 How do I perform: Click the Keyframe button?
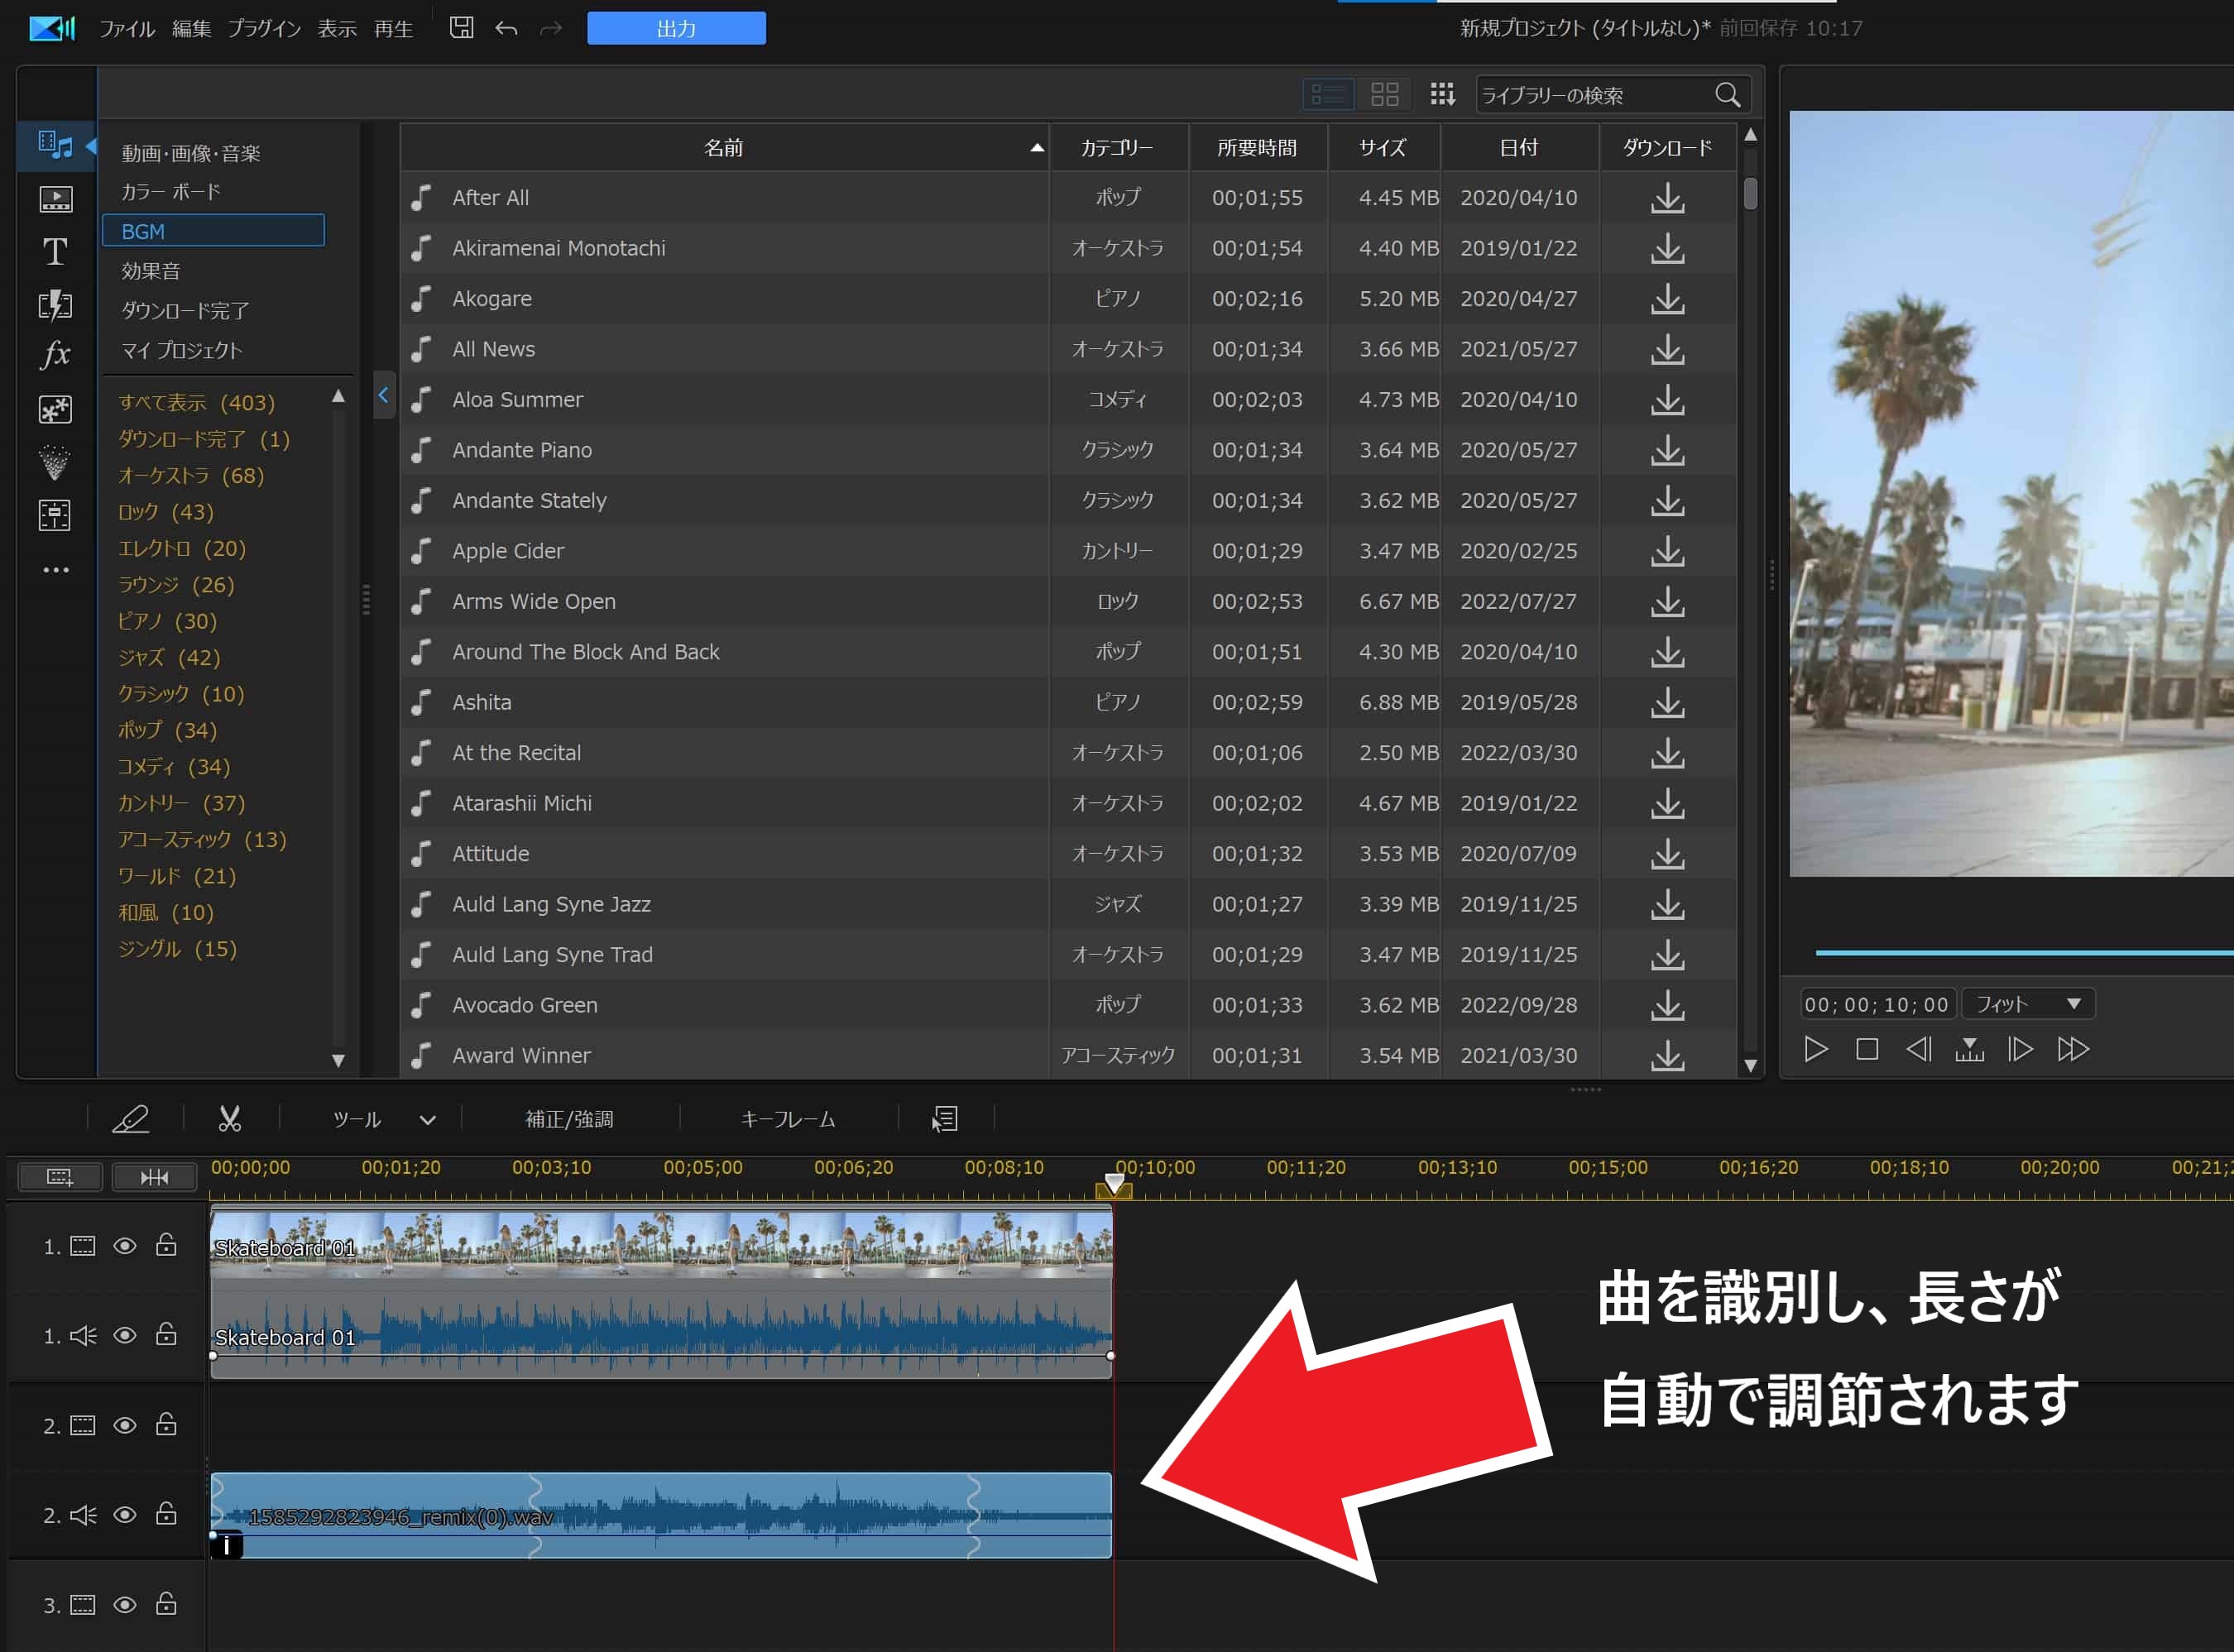point(788,1120)
